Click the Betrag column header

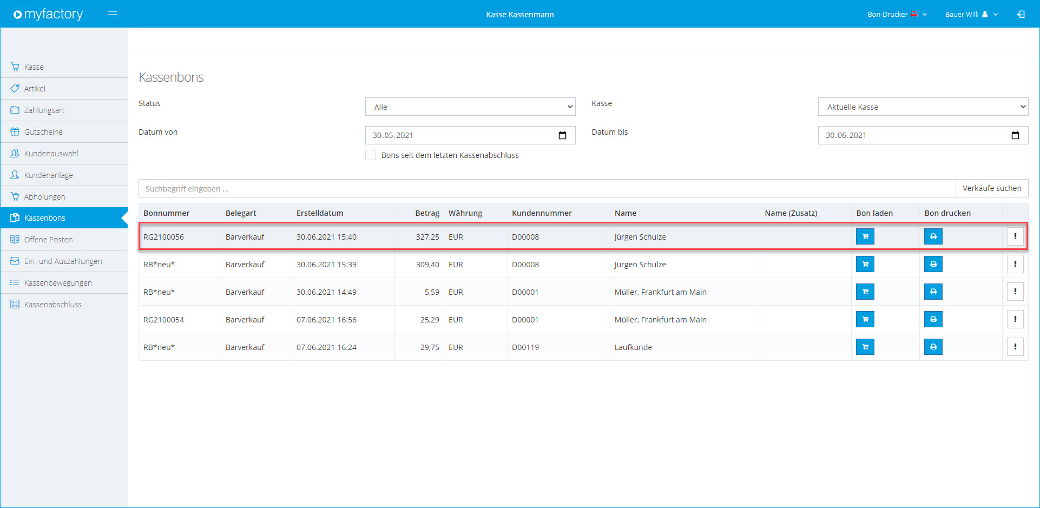(427, 213)
